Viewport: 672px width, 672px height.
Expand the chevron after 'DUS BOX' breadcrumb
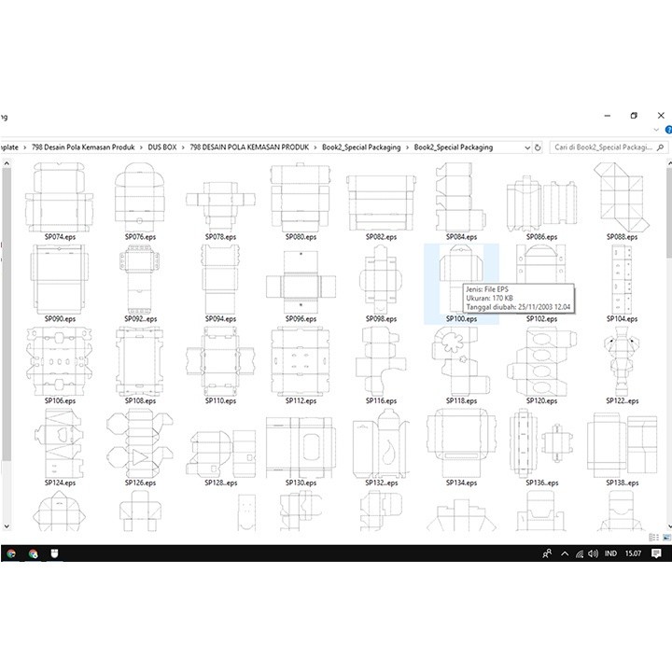click(x=184, y=147)
